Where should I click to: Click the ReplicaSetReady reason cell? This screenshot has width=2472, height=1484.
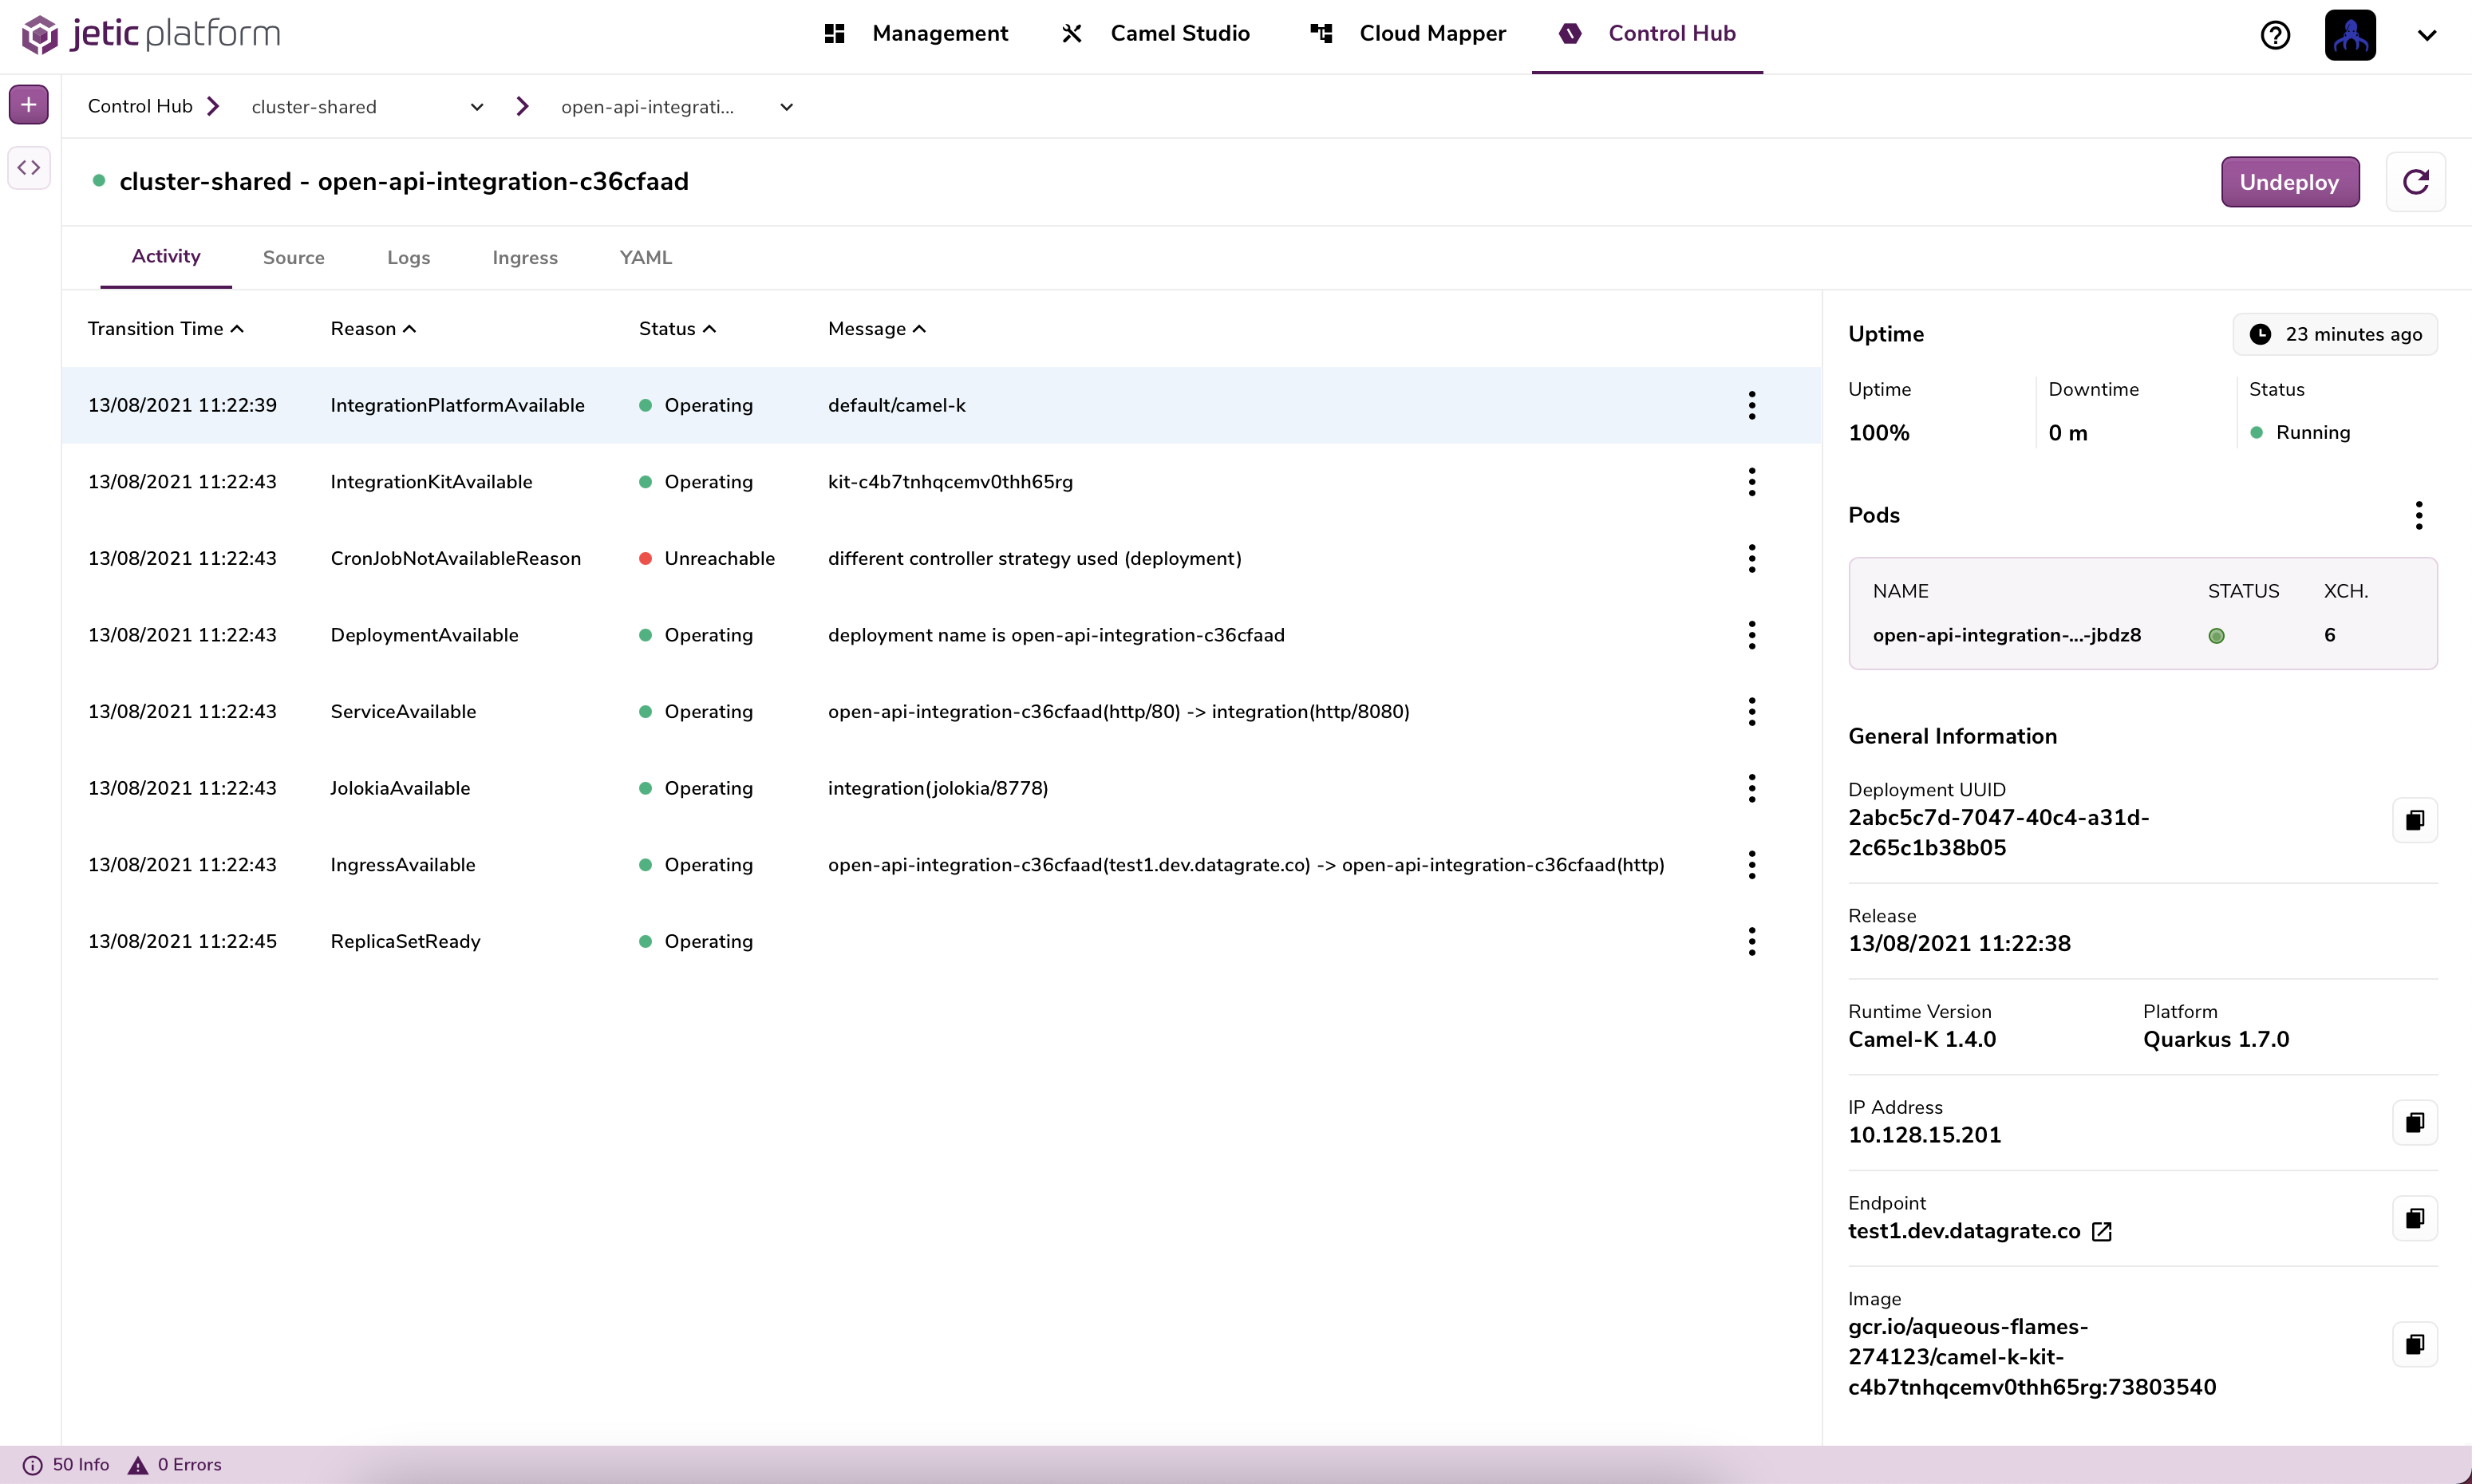coord(405,941)
